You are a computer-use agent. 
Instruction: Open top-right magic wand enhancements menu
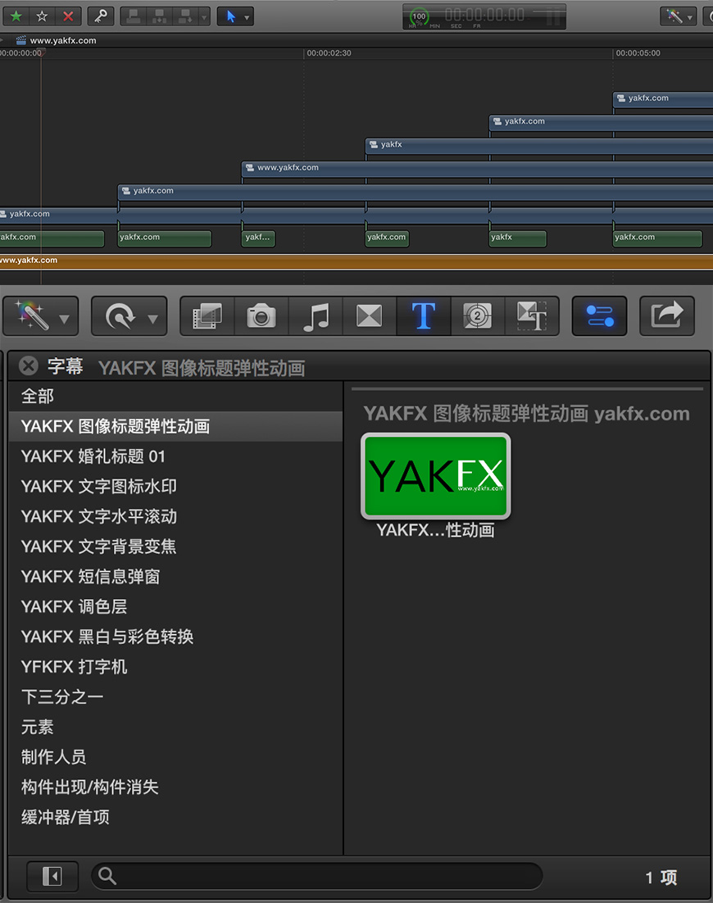[x=679, y=16]
